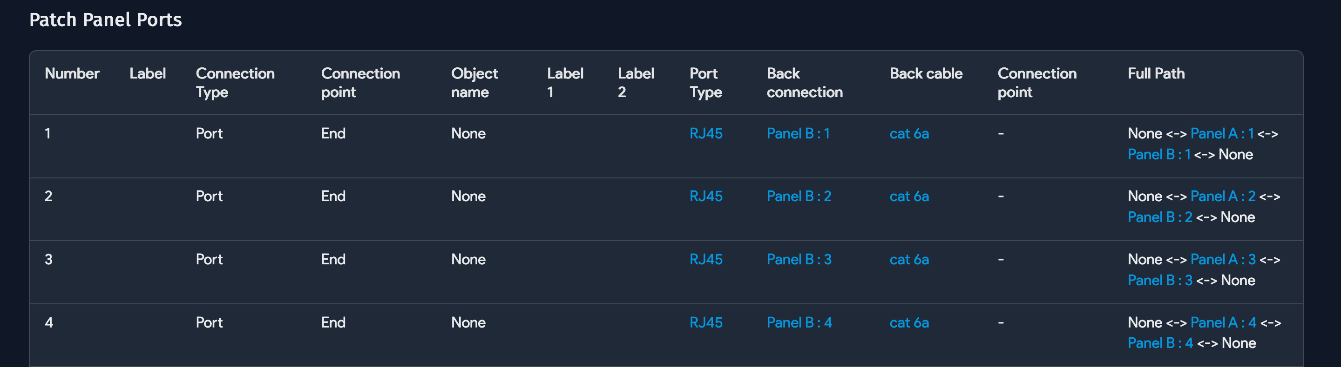Image resolution: width=1341 pixels, height=367 pixels.
Task: Sort the table by the Port Type column header
Action: click(704, 83)
